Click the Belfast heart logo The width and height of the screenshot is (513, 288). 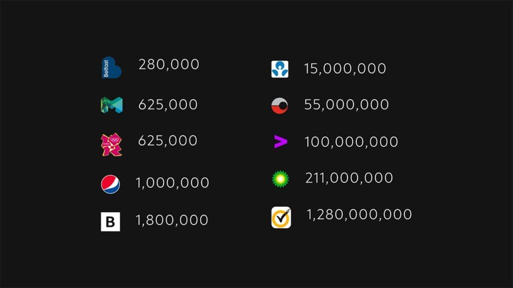[x=112, y=67]
